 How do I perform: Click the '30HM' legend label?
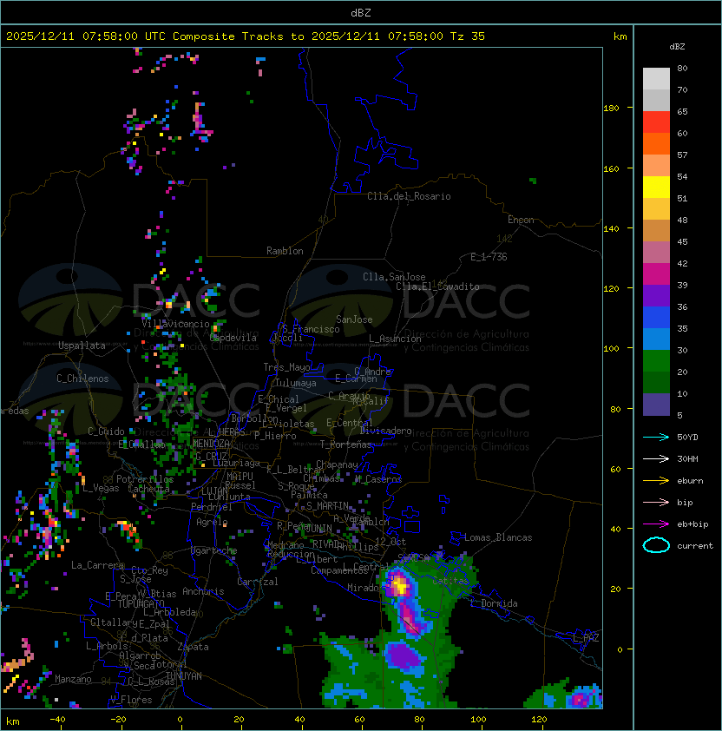(x=687, y=458)
